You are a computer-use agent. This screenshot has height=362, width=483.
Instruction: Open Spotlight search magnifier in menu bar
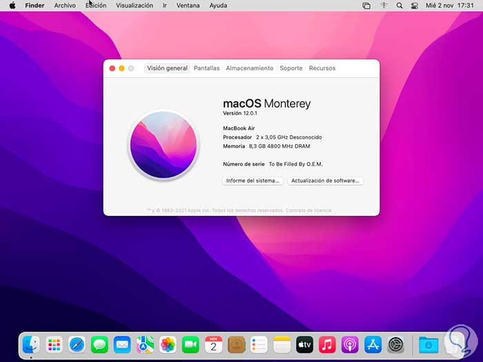click(400, 6)
